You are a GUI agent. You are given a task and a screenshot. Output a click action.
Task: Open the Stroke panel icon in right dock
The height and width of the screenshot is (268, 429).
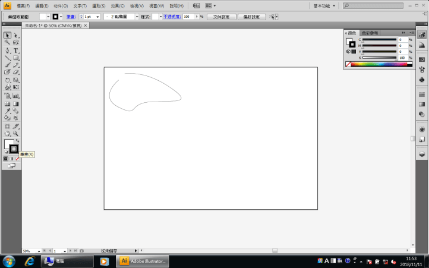pyautogui.click(x=421, y=94)
